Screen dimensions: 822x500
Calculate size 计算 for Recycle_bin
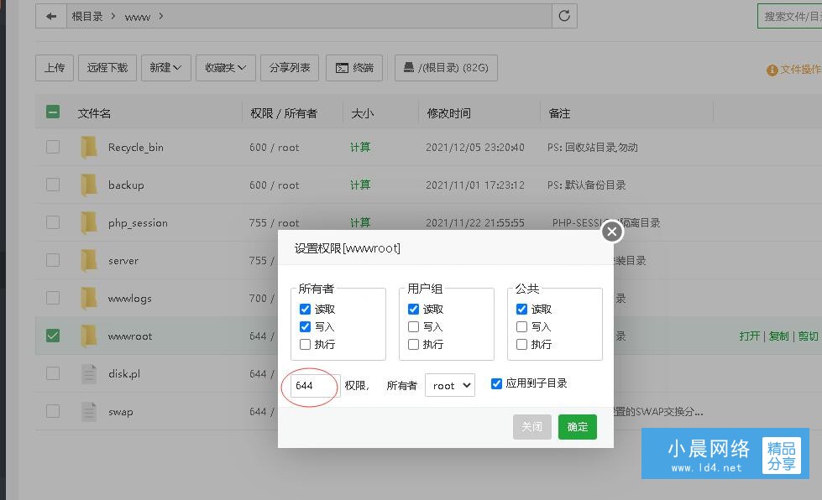pyautogui.click(x=360, y=147)
